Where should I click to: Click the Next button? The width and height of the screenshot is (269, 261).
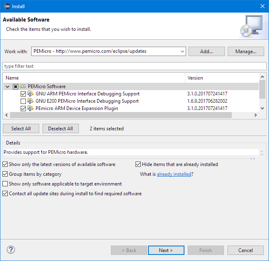166,250
